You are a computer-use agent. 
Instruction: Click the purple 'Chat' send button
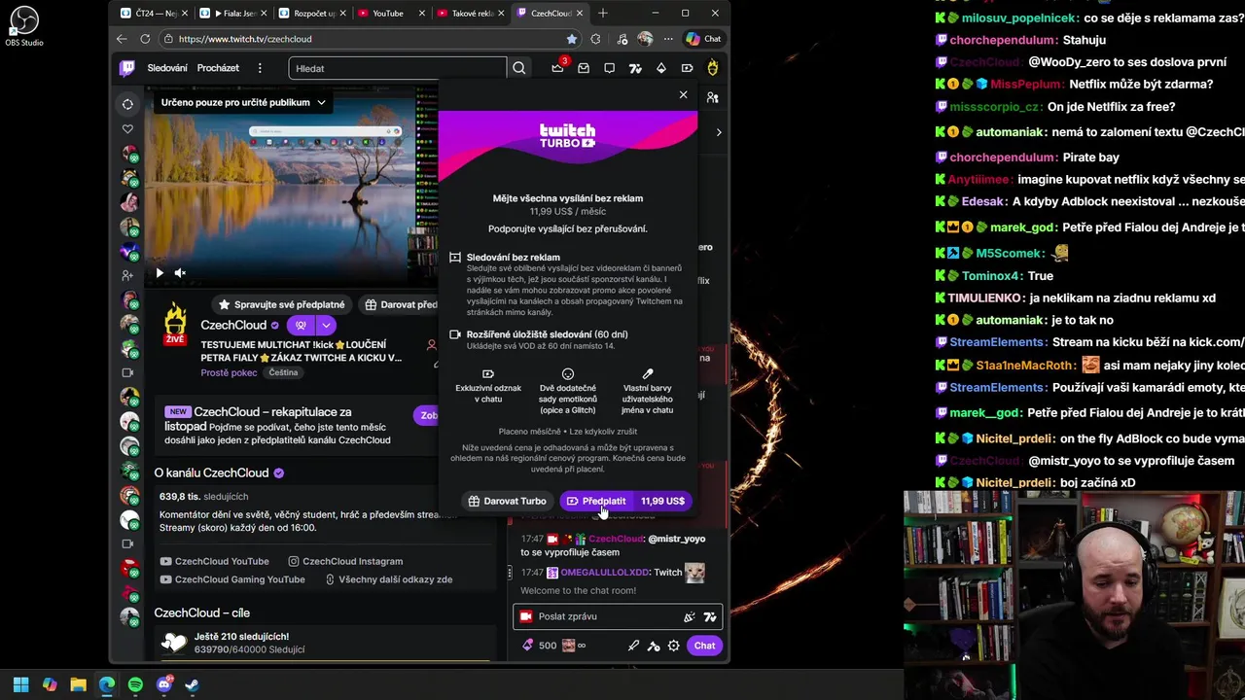tap(704, 646)
